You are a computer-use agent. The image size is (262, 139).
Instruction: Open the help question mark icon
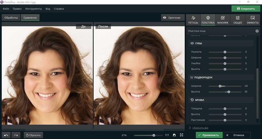point(257,31)
